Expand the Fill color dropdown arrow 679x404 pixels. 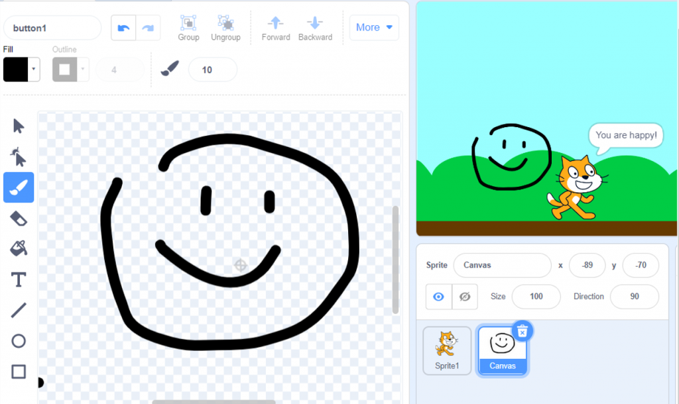click(34, 69)
